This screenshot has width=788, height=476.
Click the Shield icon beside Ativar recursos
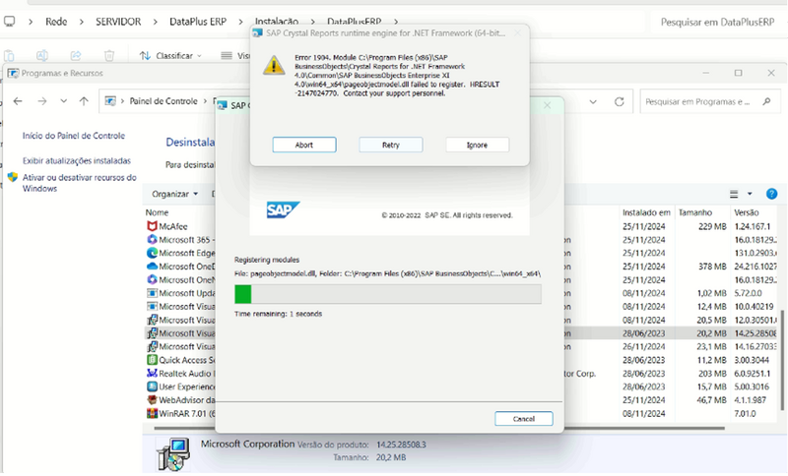tap(13, 178)
